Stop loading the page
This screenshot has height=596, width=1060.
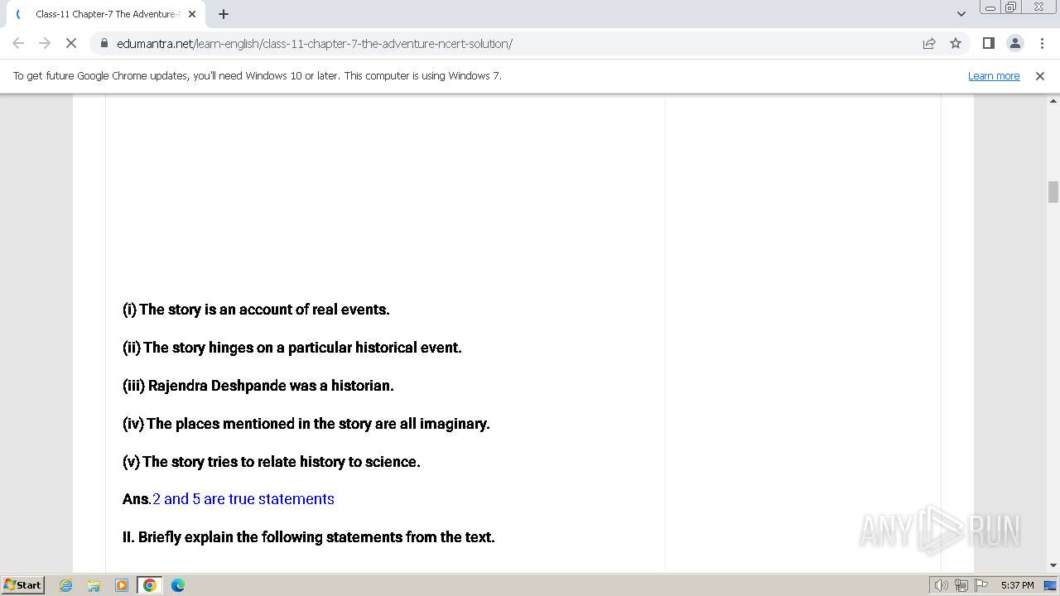click(71, 43)
